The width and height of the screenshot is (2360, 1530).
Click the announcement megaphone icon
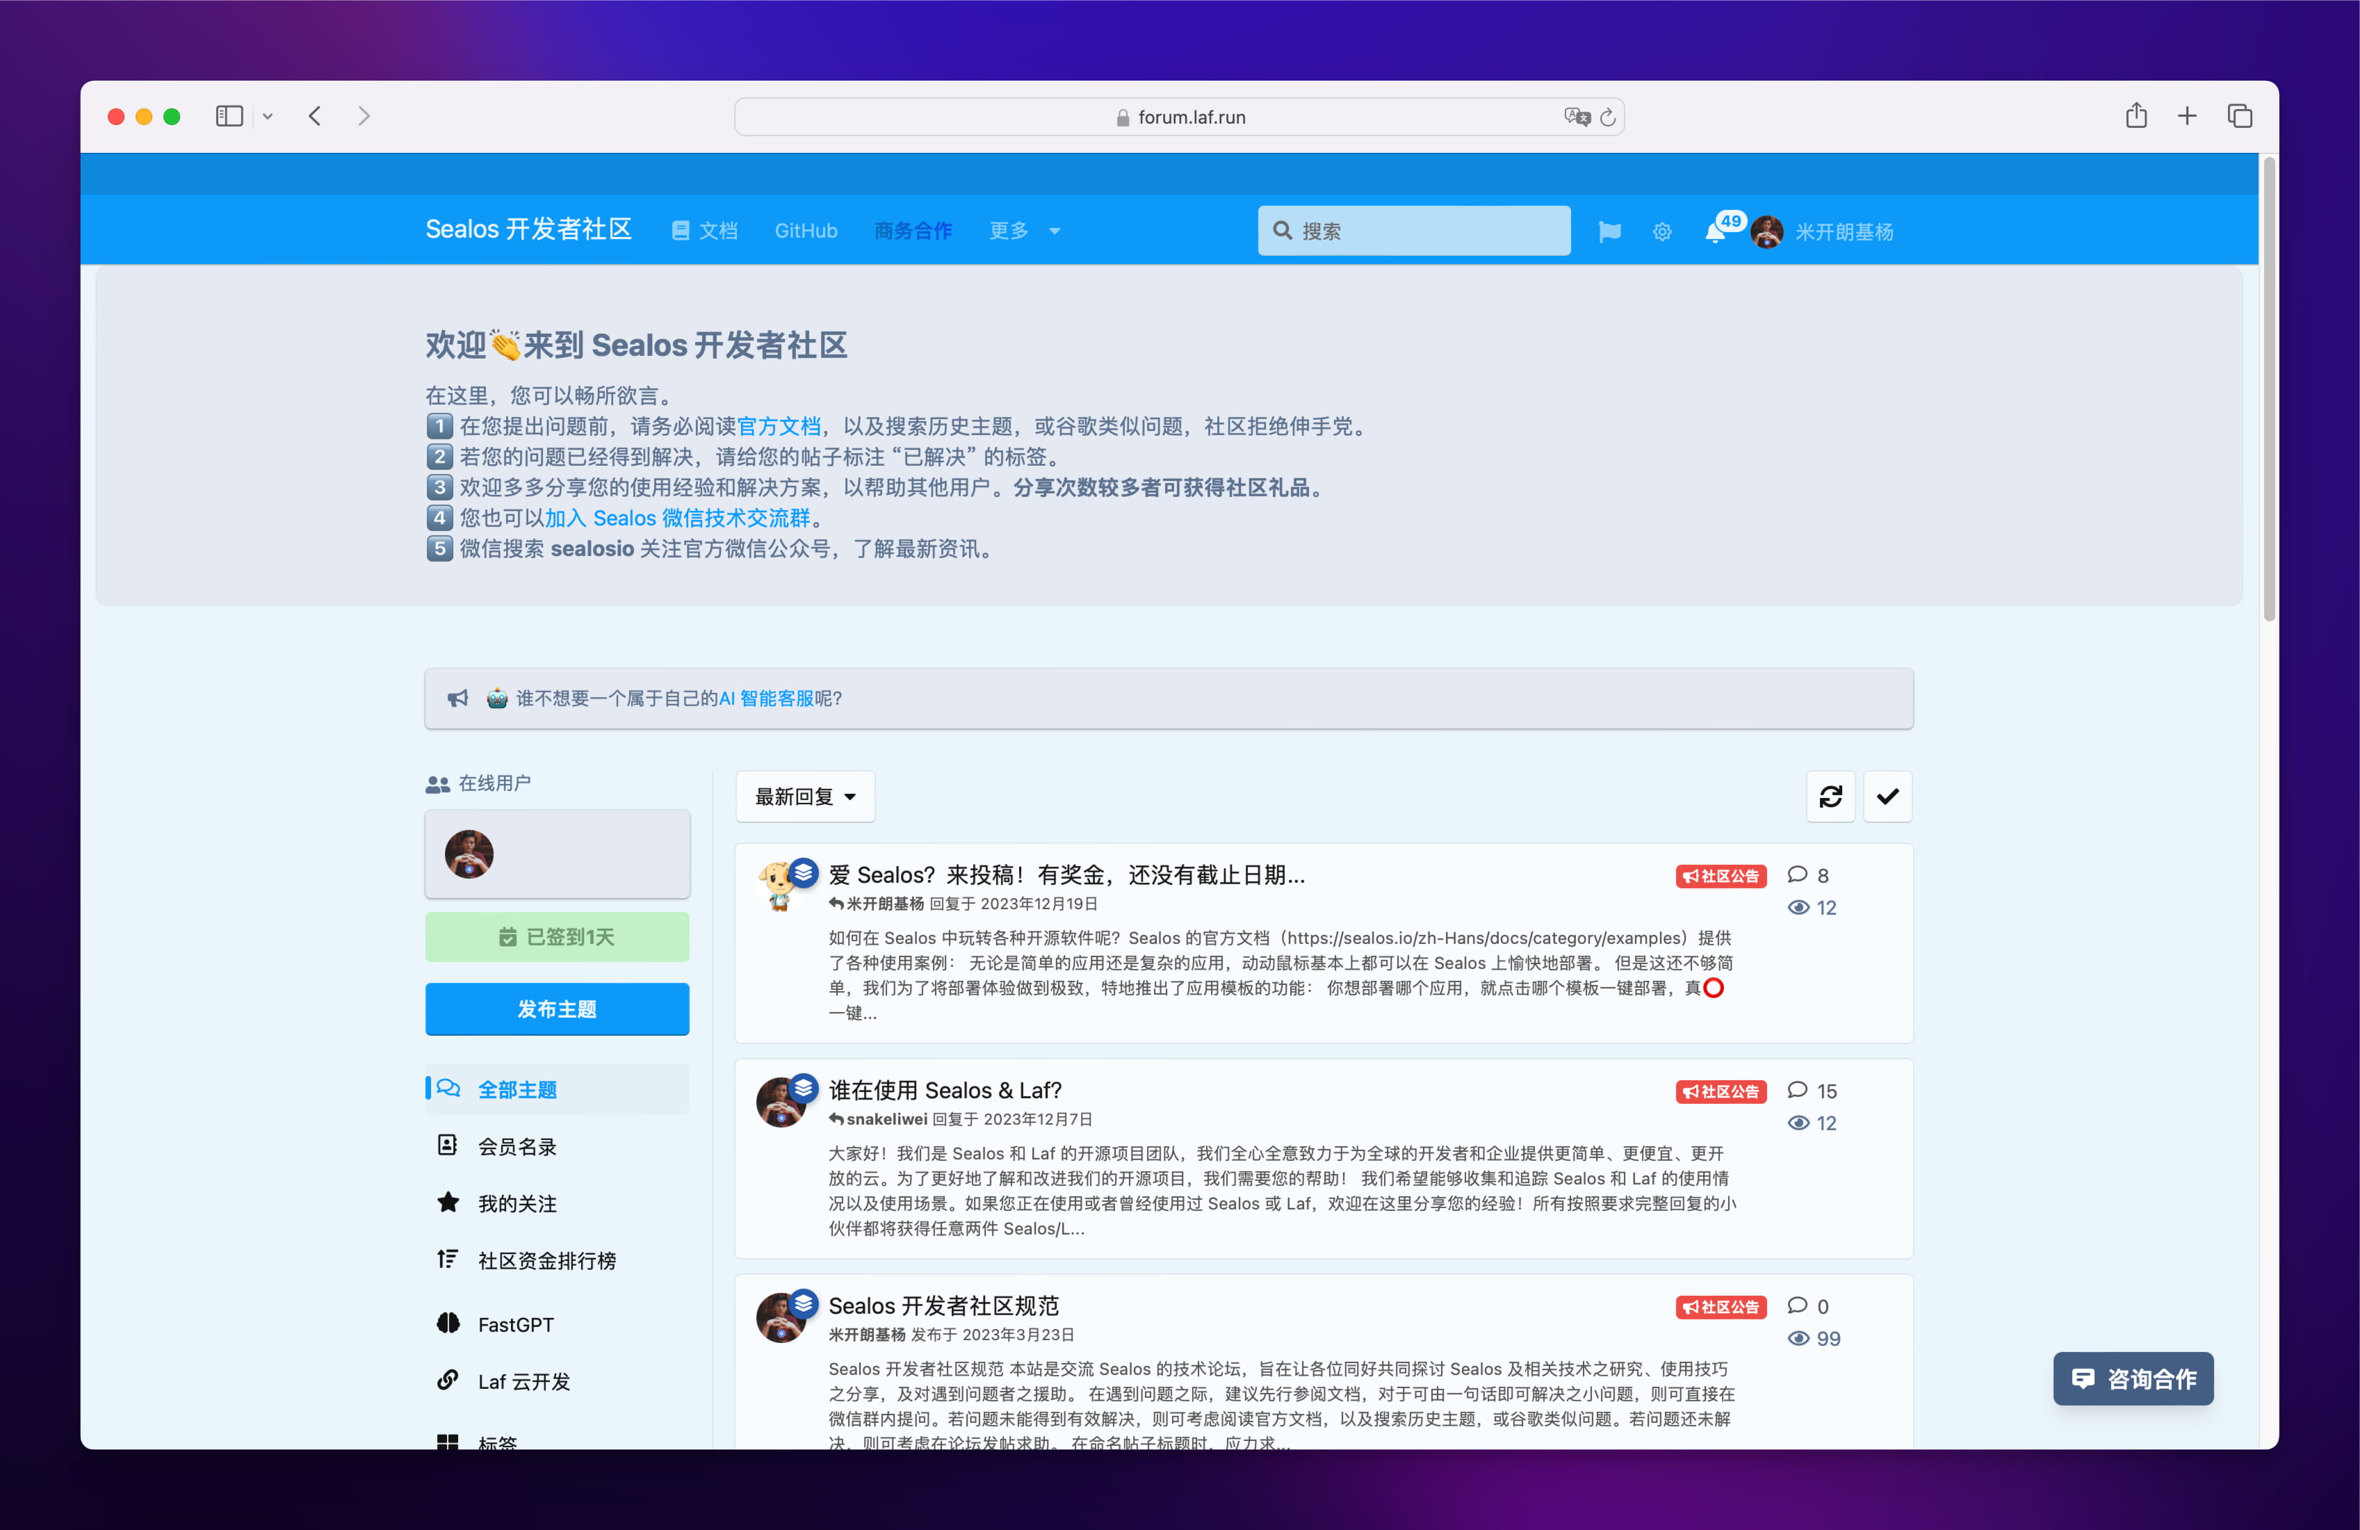[x=457, y=698]
